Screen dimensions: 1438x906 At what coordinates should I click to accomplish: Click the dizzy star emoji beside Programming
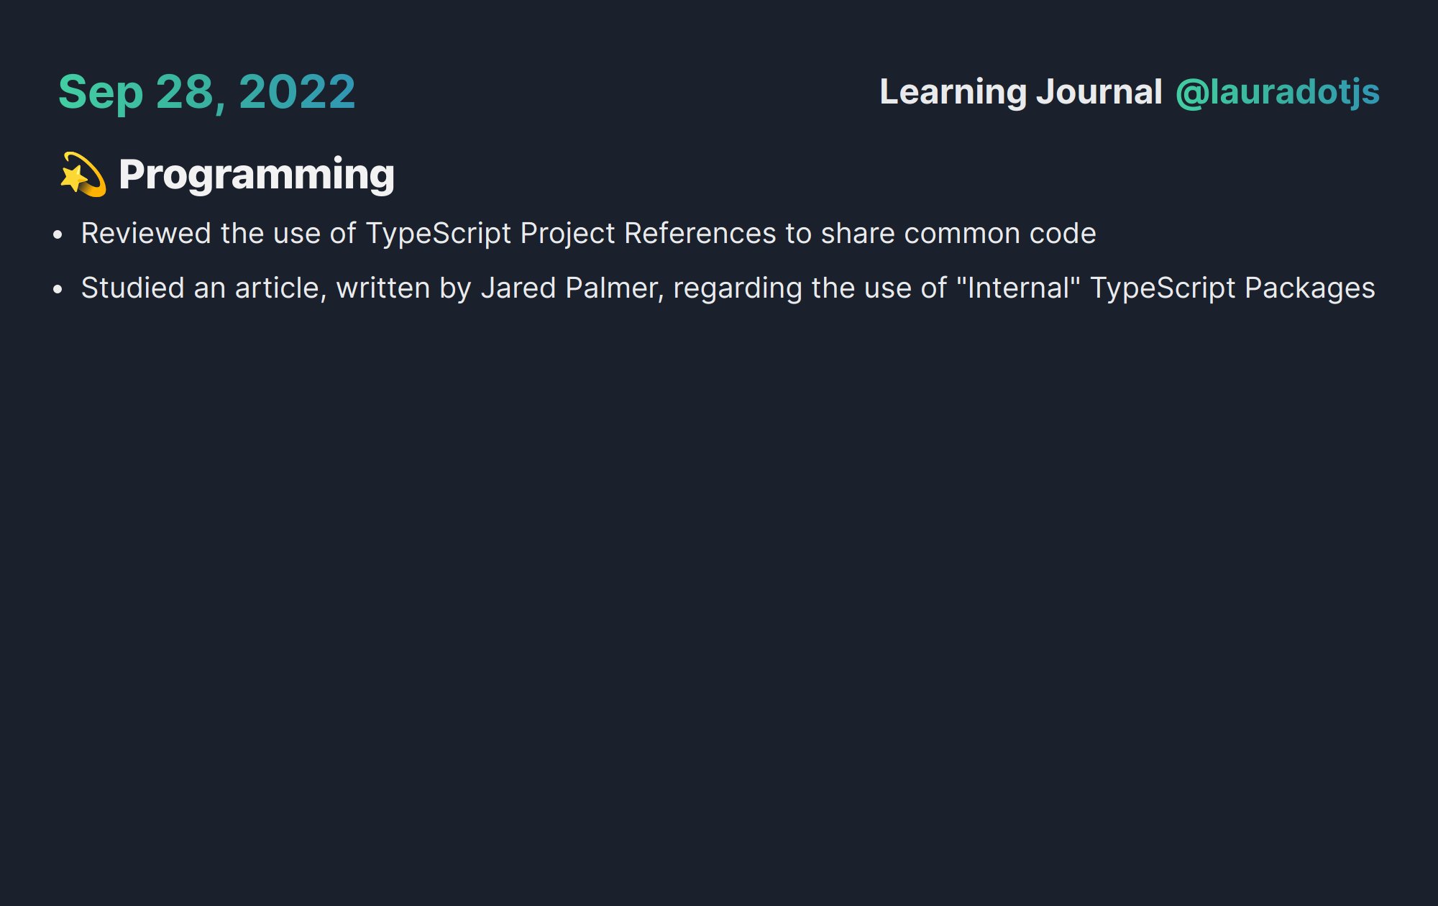click(83, 174)
